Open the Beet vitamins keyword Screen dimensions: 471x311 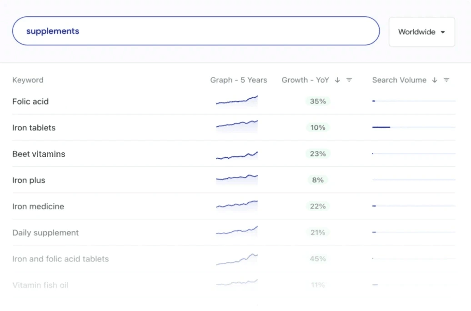39,154
